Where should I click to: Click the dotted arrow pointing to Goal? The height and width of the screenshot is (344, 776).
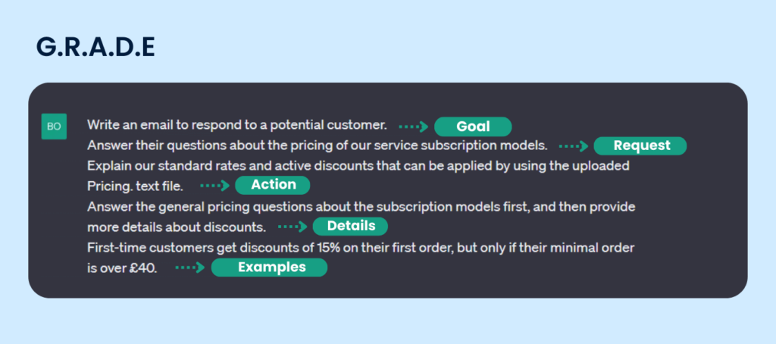pyautogui.click(x=414, y=127)
